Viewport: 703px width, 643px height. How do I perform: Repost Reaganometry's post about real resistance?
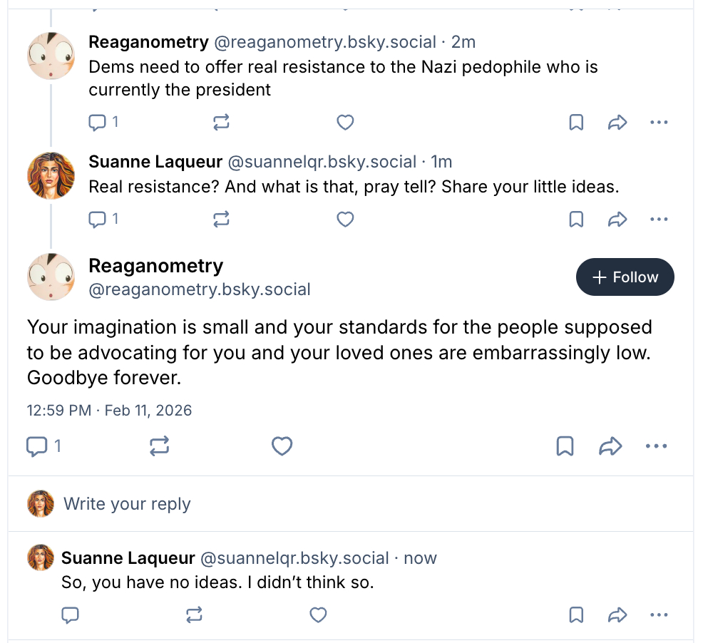[222, 123]
